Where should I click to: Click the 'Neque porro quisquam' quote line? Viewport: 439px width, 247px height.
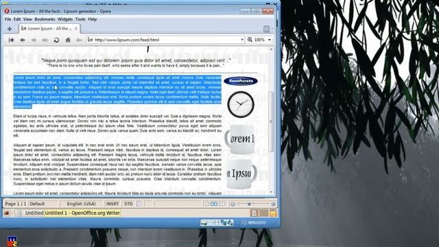[136, 60]
